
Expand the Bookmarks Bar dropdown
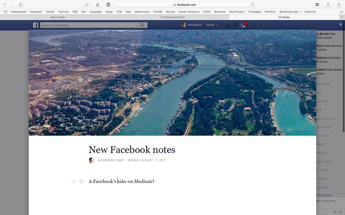290,11
